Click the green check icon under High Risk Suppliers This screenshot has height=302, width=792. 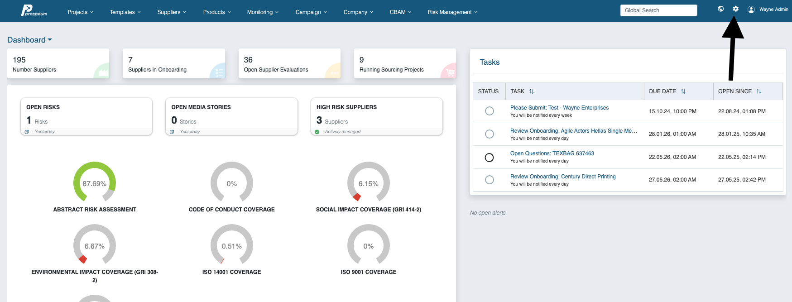coord(317,132)
